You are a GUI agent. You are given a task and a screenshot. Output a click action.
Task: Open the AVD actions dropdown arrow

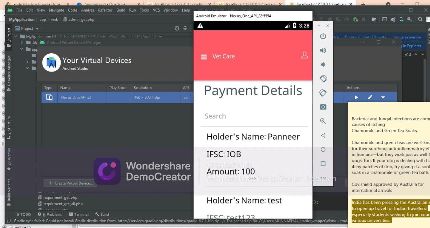383,98
